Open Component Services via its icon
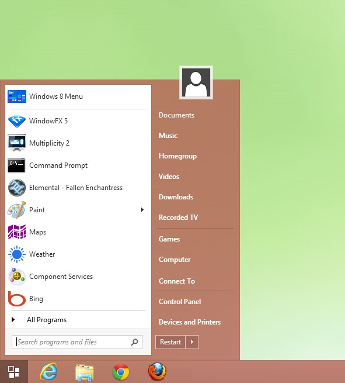This screenshot has height=383, width=345. point(17,277)
